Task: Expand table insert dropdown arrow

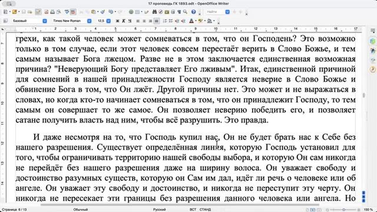Action: [141, 12]
